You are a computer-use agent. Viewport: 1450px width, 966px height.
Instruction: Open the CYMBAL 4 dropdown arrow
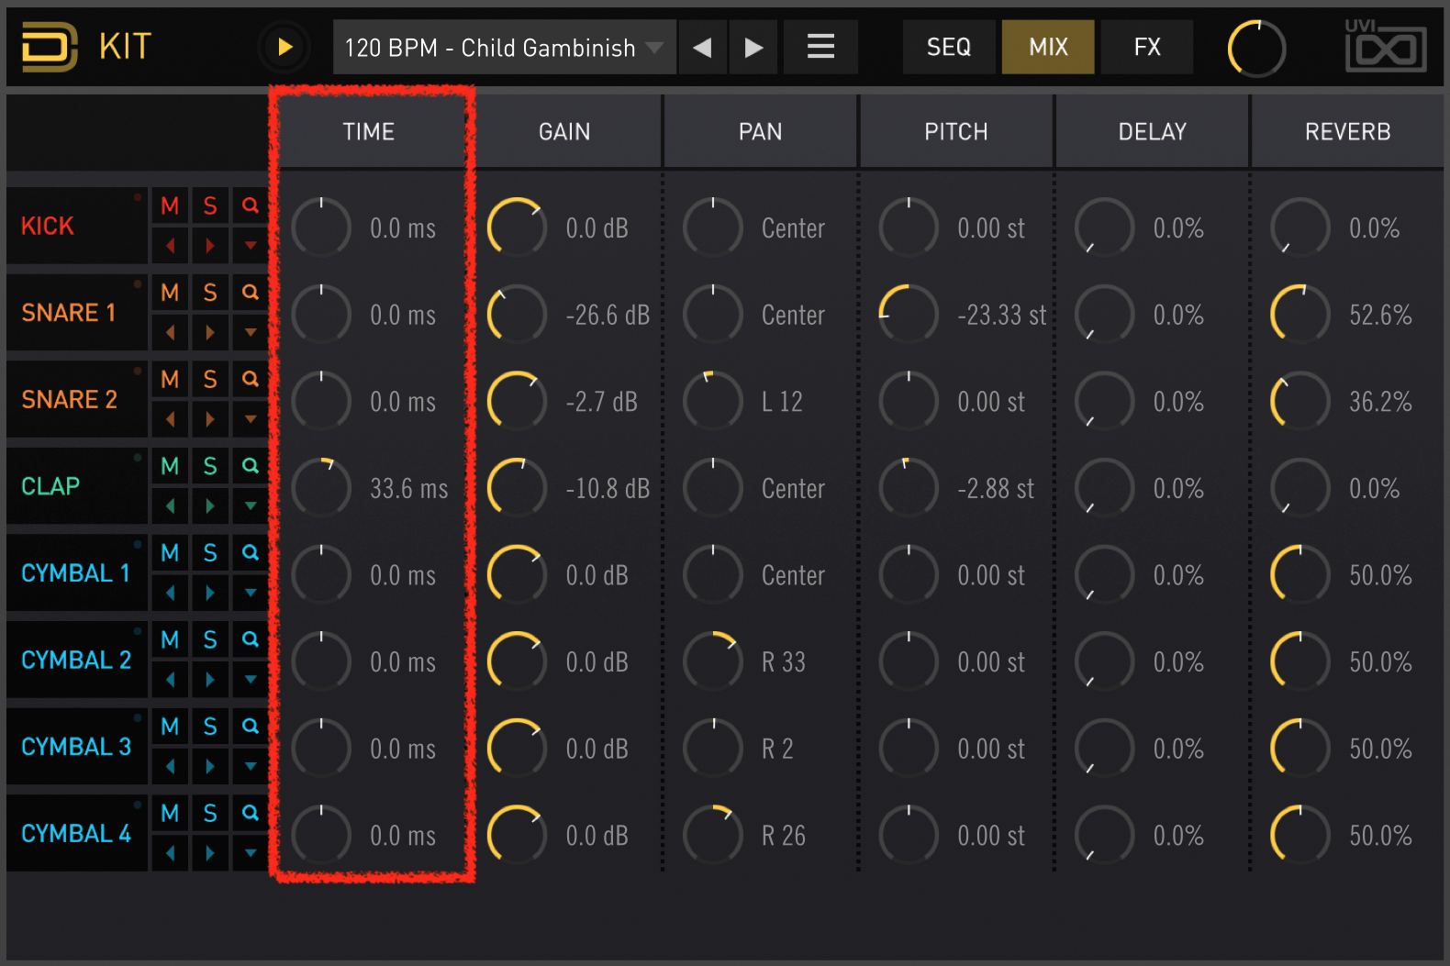pyautogui.click(x=250, y=852)
